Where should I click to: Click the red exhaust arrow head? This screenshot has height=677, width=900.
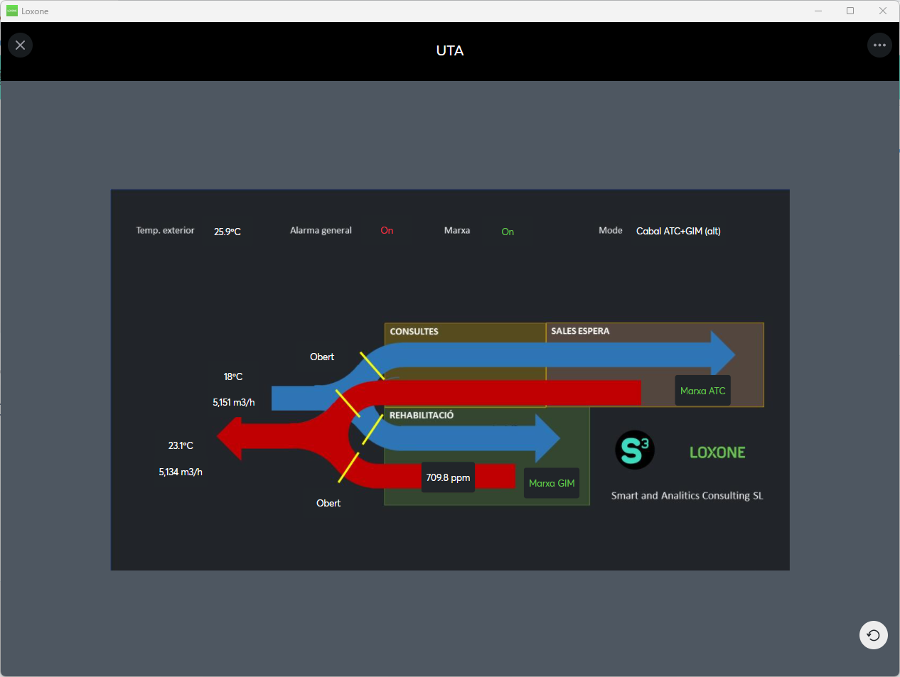click(232, 438)
